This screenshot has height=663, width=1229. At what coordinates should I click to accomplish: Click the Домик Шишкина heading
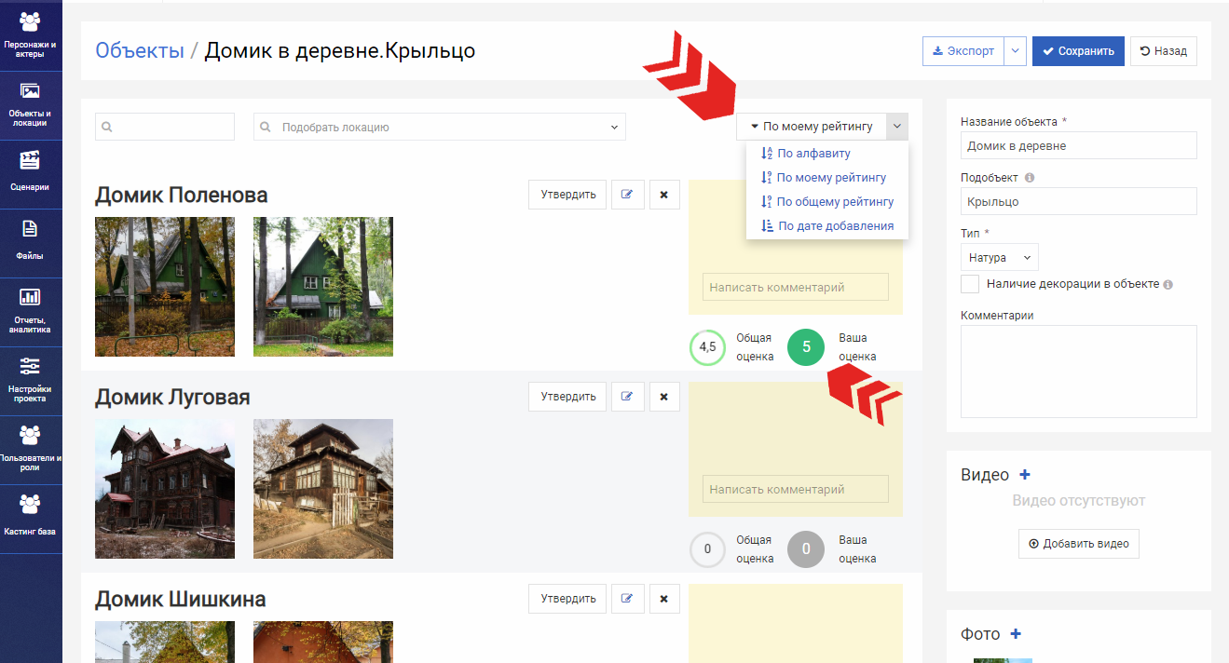point(181,599)
